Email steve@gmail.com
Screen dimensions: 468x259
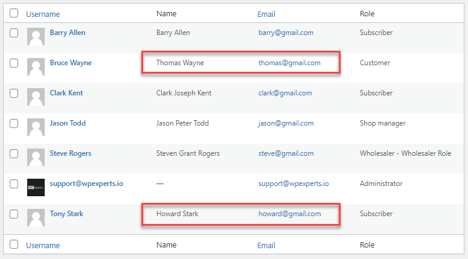[286, 154]
